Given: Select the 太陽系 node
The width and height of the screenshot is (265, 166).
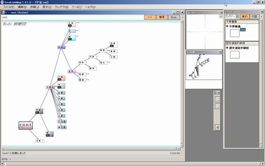Looking at the screenshot, I should [50, 87].
